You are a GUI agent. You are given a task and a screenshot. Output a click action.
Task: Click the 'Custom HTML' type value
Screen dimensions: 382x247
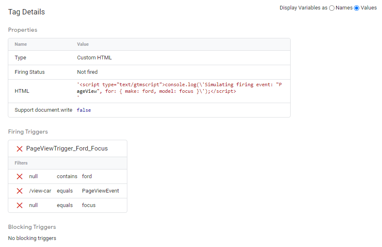[x=94, y=58]
